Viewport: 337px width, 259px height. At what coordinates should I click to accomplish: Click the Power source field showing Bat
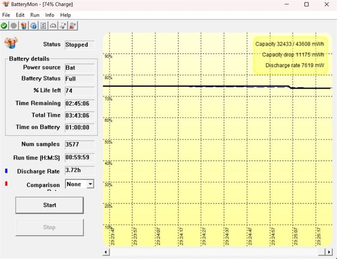coord(79,68)
